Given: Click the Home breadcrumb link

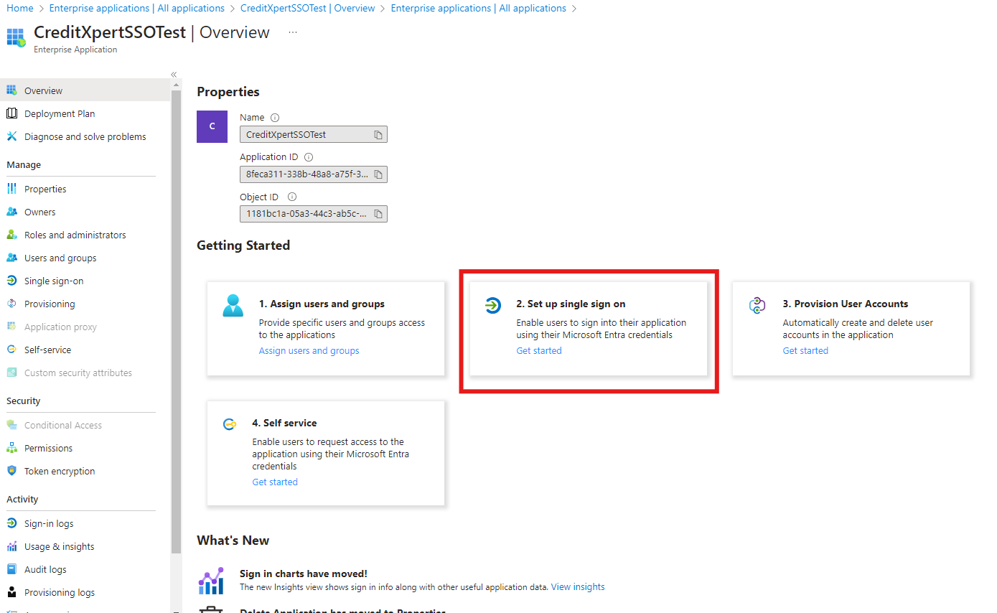Looking at the screenshot, I should [20, 8].
